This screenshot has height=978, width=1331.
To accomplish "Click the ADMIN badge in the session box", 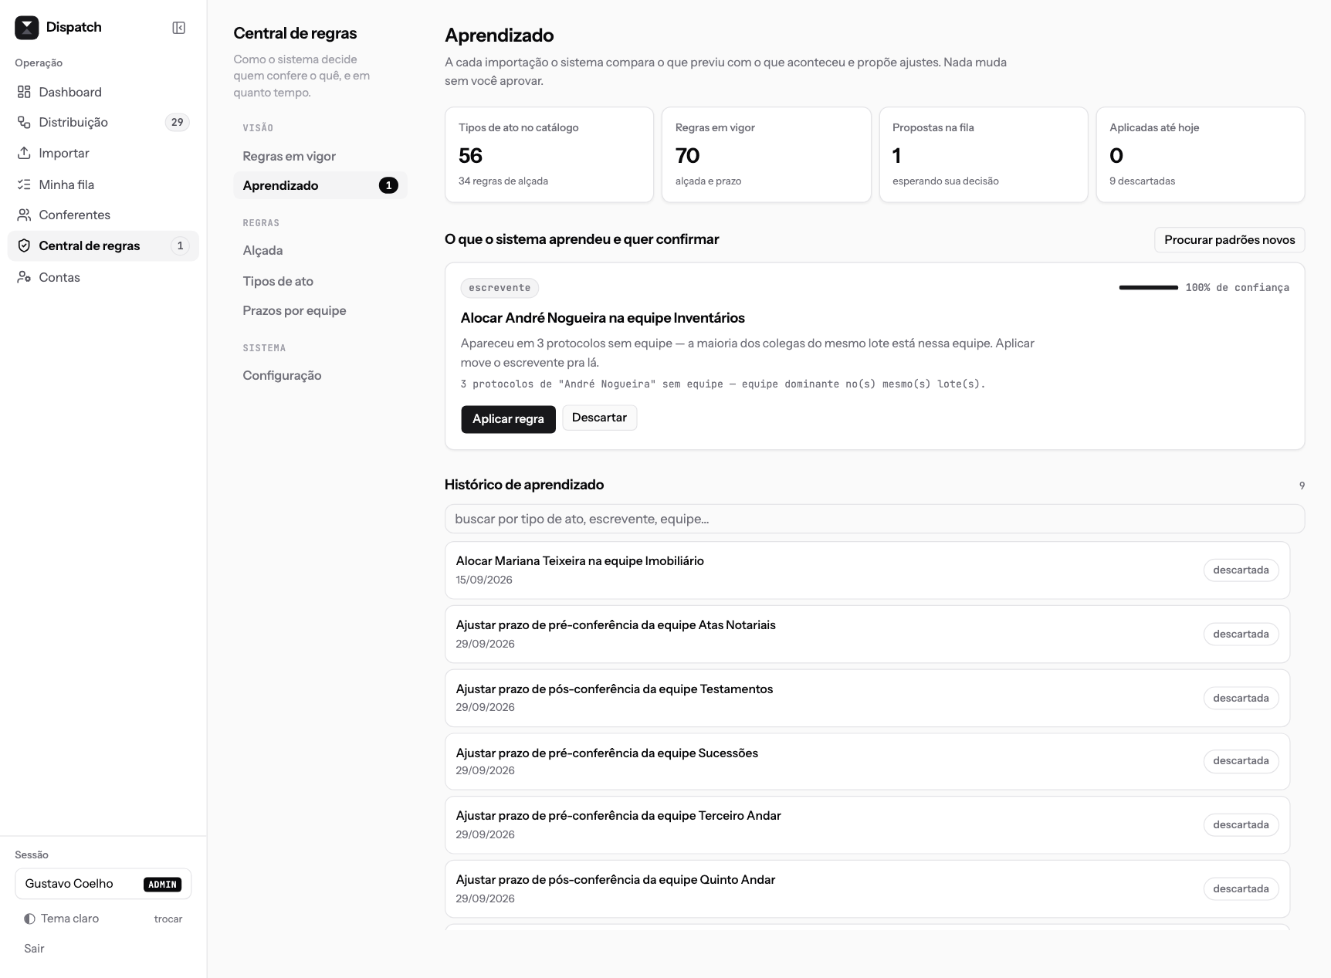I will coord(162,885).
